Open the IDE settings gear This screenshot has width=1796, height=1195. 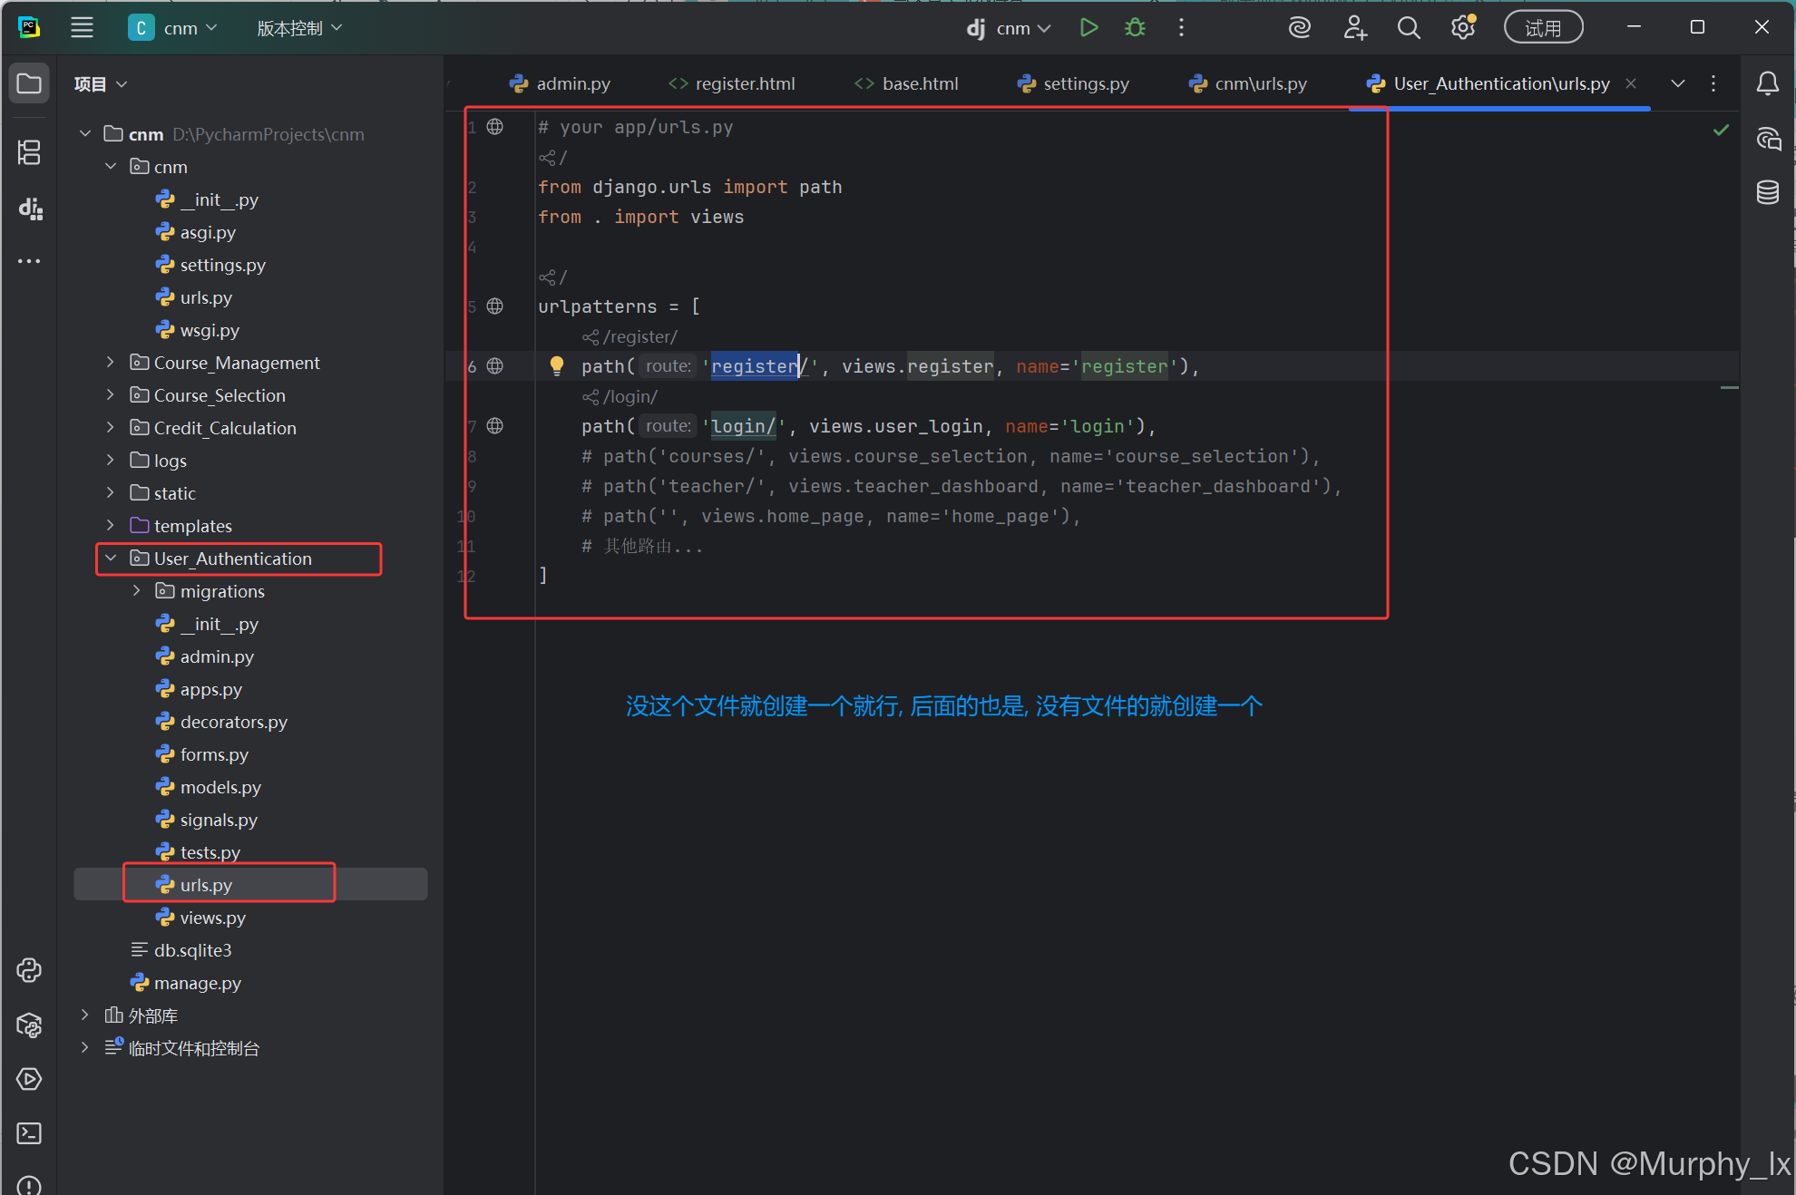pos(1462,28)
